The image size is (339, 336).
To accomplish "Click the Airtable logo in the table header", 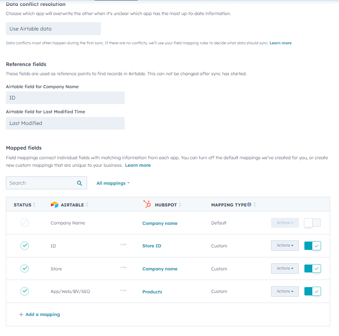I will click(x=55, y=204).
